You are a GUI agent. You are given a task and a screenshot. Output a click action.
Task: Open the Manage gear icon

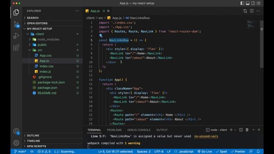point(16,143)
